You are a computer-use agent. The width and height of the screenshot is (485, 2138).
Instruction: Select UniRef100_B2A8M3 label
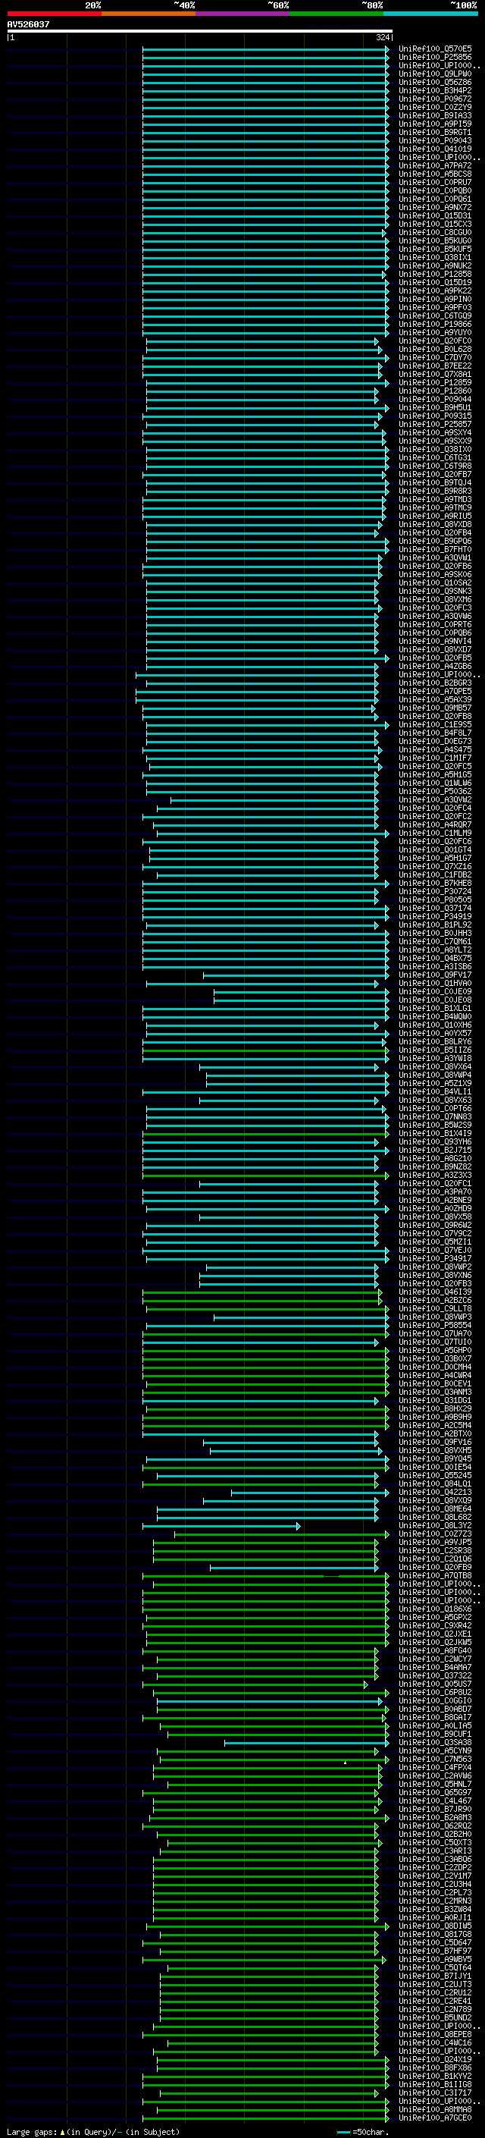(435, 1818)
